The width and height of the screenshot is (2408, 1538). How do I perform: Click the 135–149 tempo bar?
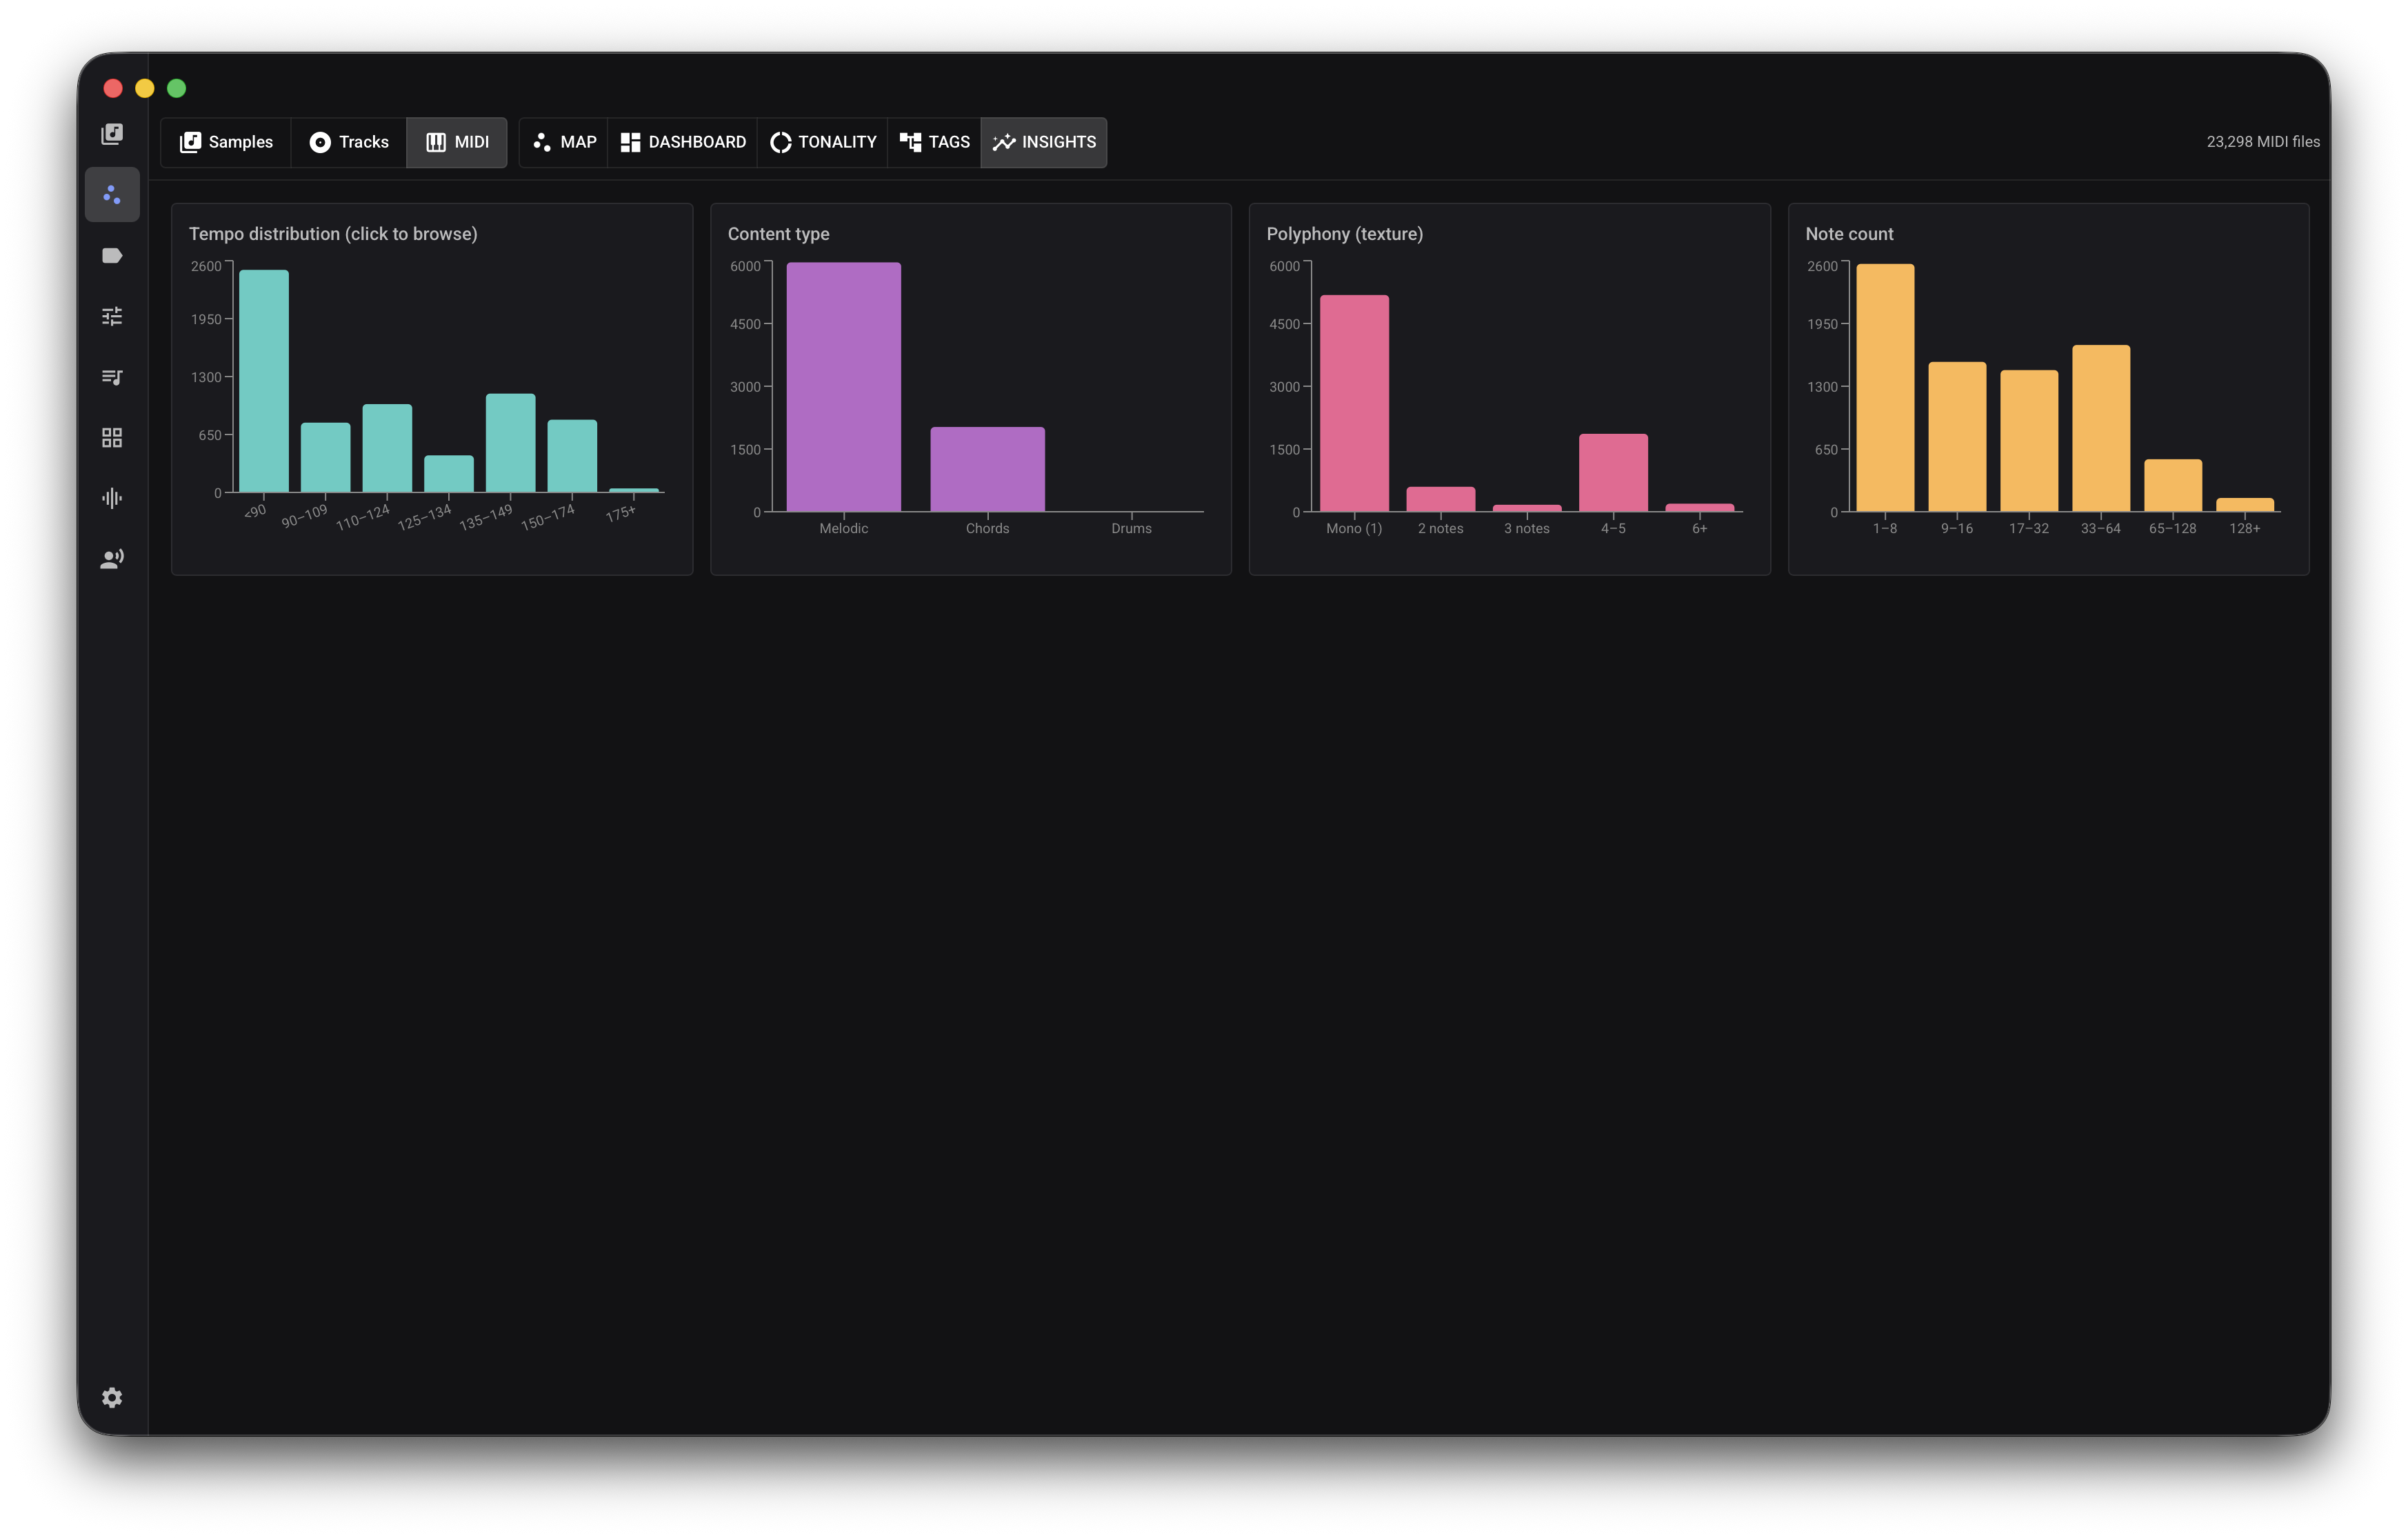tap(511, 443)
